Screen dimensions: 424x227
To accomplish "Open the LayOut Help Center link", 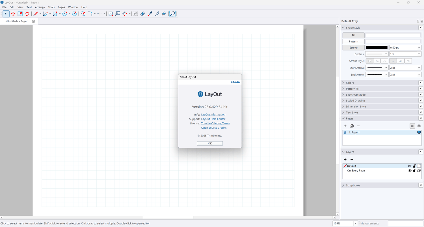I will 213,119.
